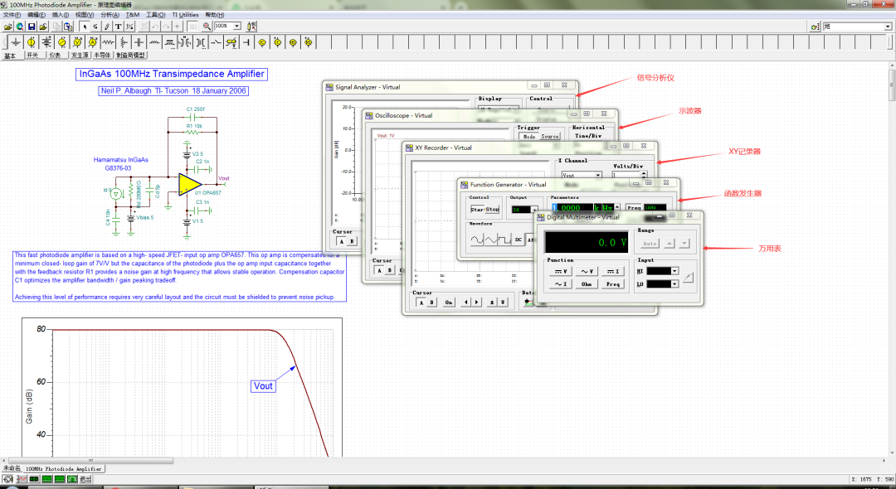Click the On button in XY Recorder

[449, 303]
